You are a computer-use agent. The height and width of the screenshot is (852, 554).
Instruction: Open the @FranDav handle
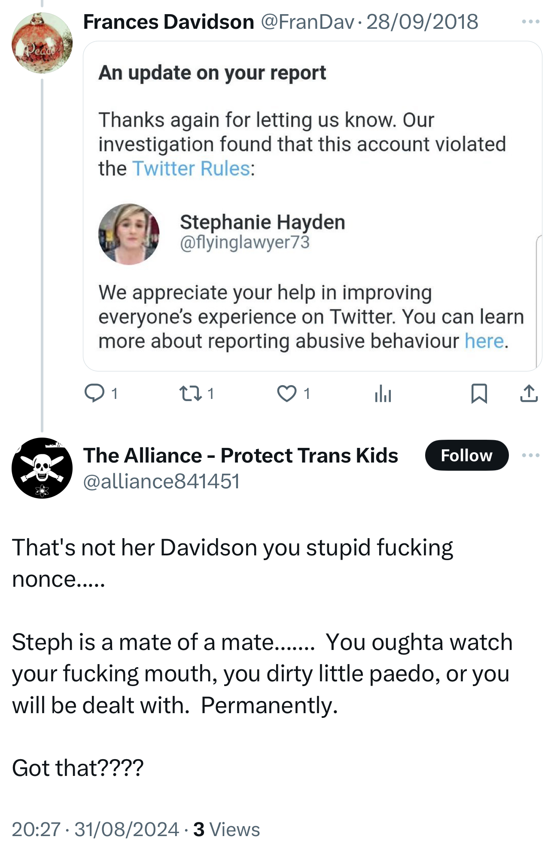(307, 21)
